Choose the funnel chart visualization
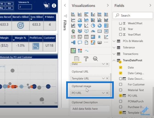The image size is (154, 118). (80, 26)
